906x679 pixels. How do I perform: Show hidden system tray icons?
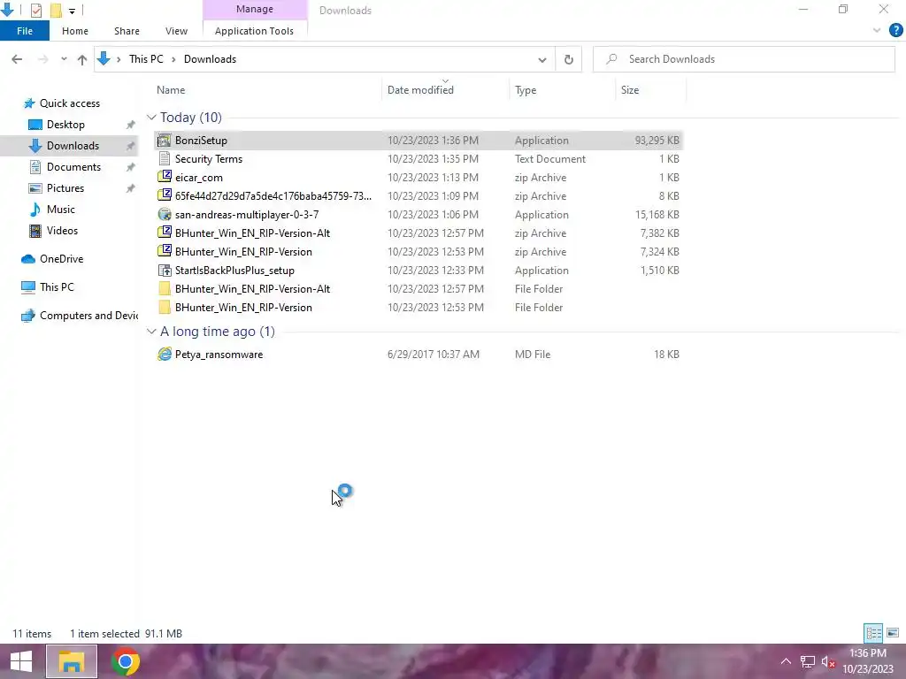click(786, 661)
